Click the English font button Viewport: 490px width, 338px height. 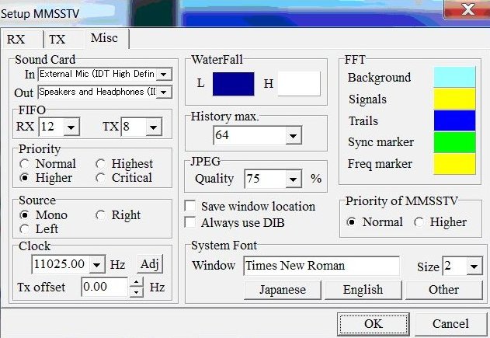363,290
